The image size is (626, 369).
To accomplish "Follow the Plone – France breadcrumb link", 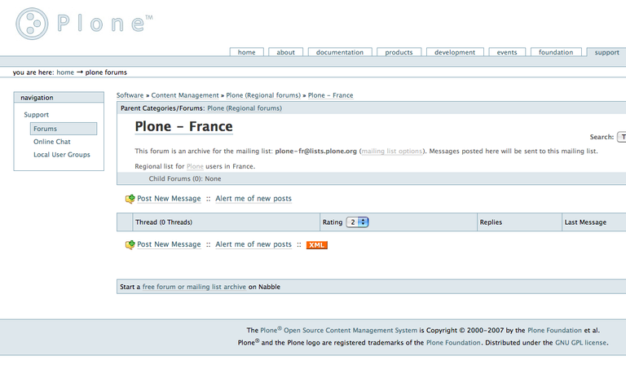I will 331,95.
